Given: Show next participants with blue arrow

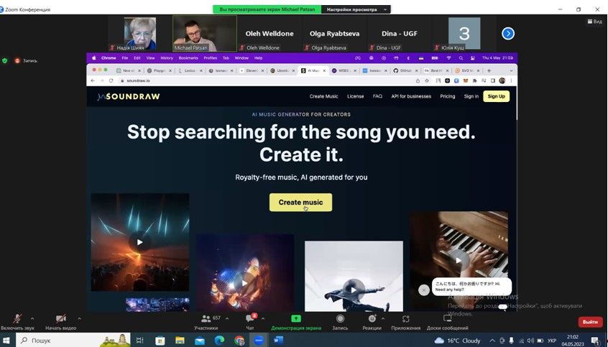Looking at the screenshot, I should (x=508, y=33).
